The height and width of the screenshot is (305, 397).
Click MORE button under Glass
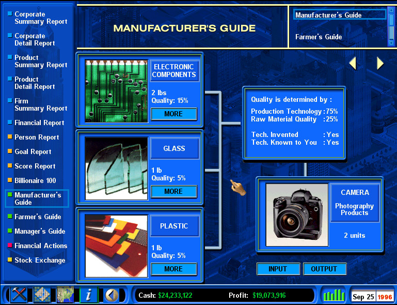[173, 192]
